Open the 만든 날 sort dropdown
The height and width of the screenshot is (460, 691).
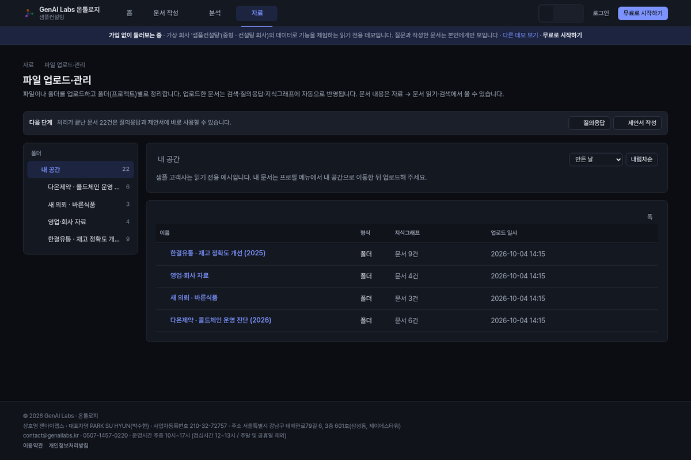[x=596, y=159]
